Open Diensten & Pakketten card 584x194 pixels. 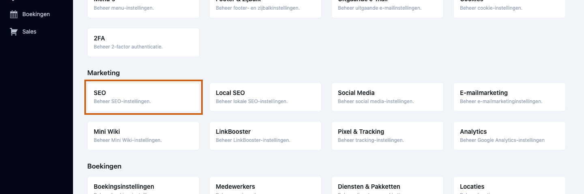click(388, 186)
